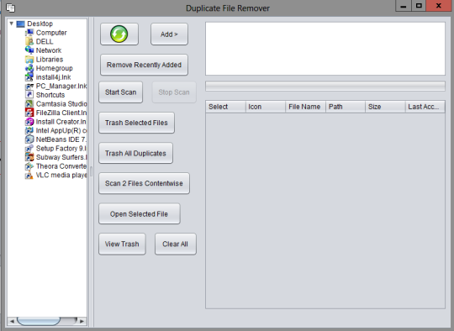Click the scan progress bar
The width and height of the screenshot is (454, 331).
[325, 87]
